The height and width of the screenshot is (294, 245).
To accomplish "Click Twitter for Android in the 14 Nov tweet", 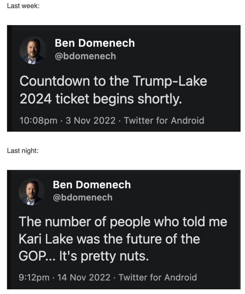I will (x=158, y=277).
